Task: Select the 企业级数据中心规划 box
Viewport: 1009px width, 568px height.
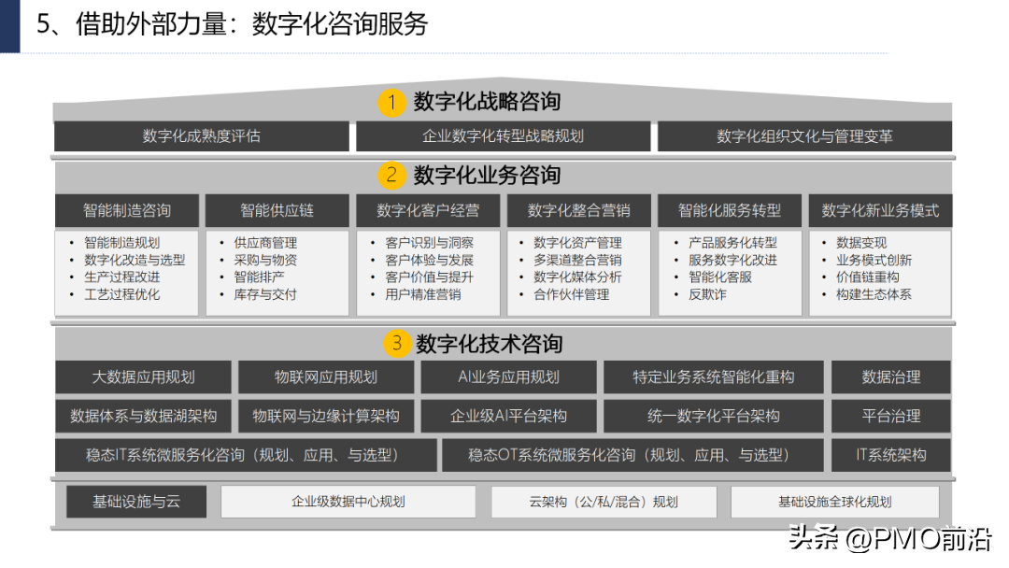Action: [x=348, y=502]
